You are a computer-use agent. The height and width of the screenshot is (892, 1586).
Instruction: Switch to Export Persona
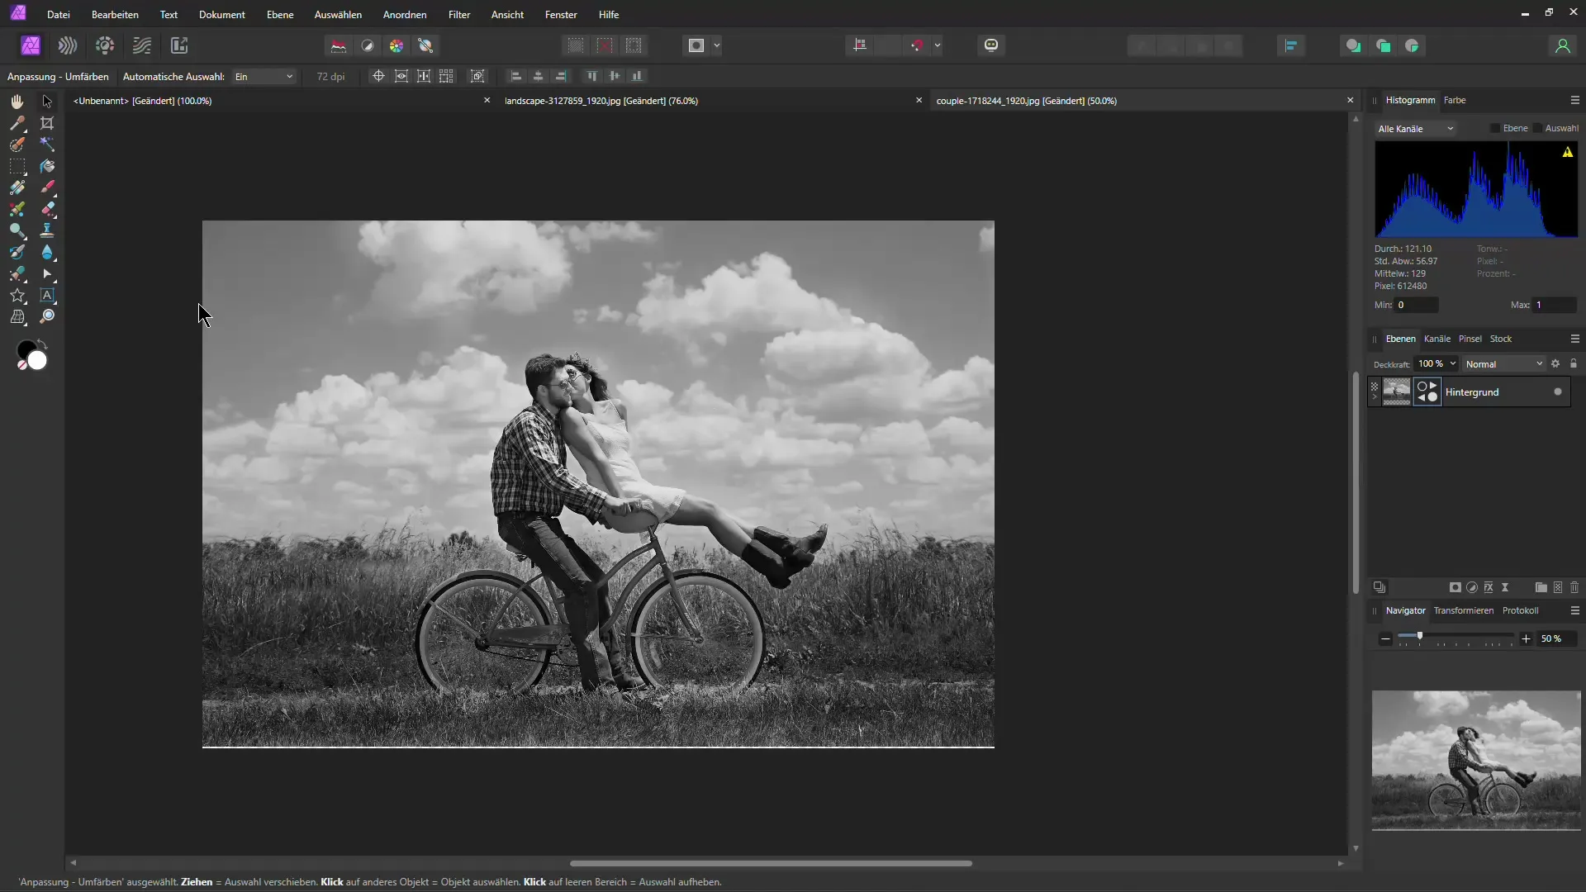(x=179, y=45)
